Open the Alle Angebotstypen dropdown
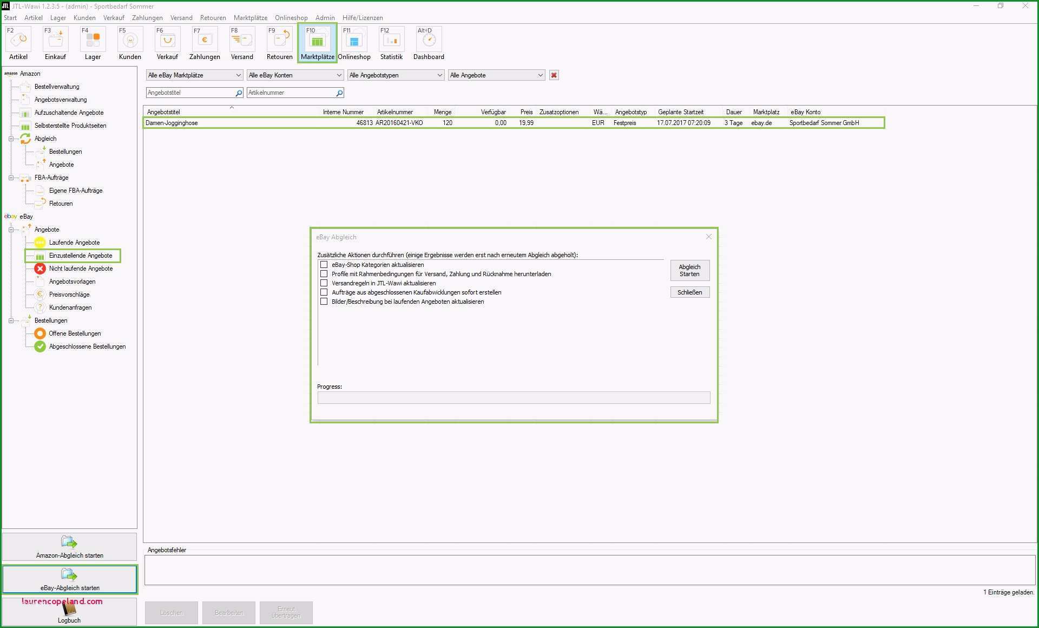The width and height of the screenshot is (1039, 628). tap(396, 75)
